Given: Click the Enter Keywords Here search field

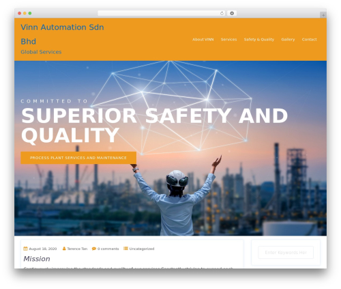Looking at the screenshot, I should (x=286, y=252).
